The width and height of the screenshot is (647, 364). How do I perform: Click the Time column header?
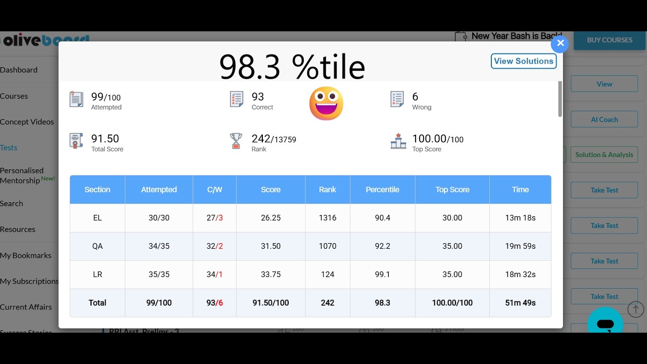pyautogui.click(x=520, y=190)
